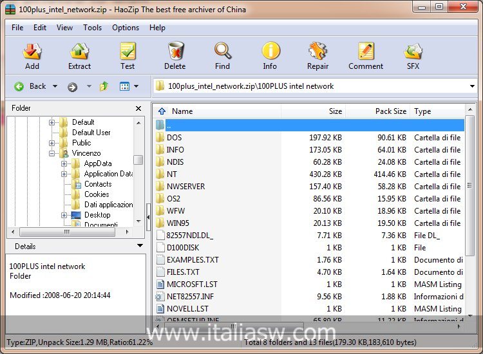The height and width of the screenshot is (354, 483).
Task: Expand the Application Data node
Action: click(x=64, y=174)
